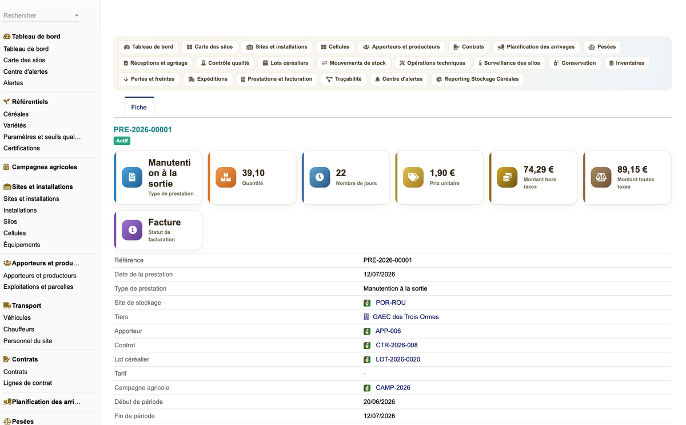The height and width of the screenshot is (425, 686).
Task: Open Véhicules in sidebar Transport section
Action: 17,317
